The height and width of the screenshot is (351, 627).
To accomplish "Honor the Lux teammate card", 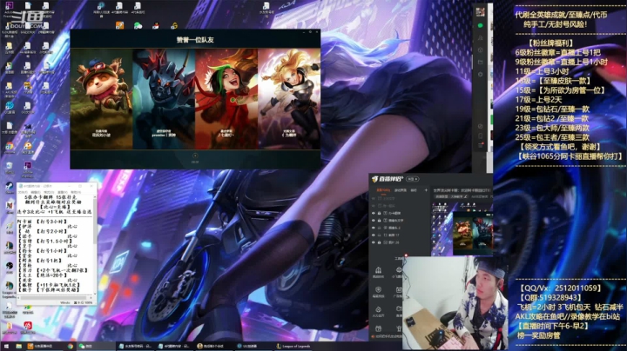I will tap(289, 99).
